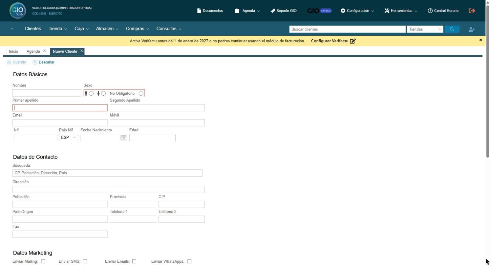Close the Agenda tab
490x266 pixels.
(44, 51)
